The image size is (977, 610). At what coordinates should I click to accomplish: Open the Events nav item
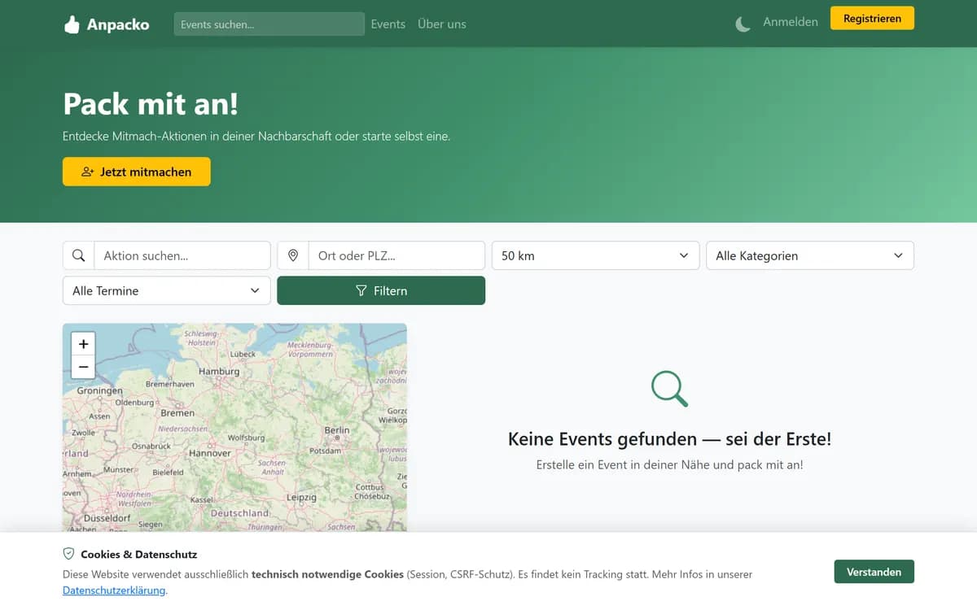pyautogui.click(x=388, y=24)
